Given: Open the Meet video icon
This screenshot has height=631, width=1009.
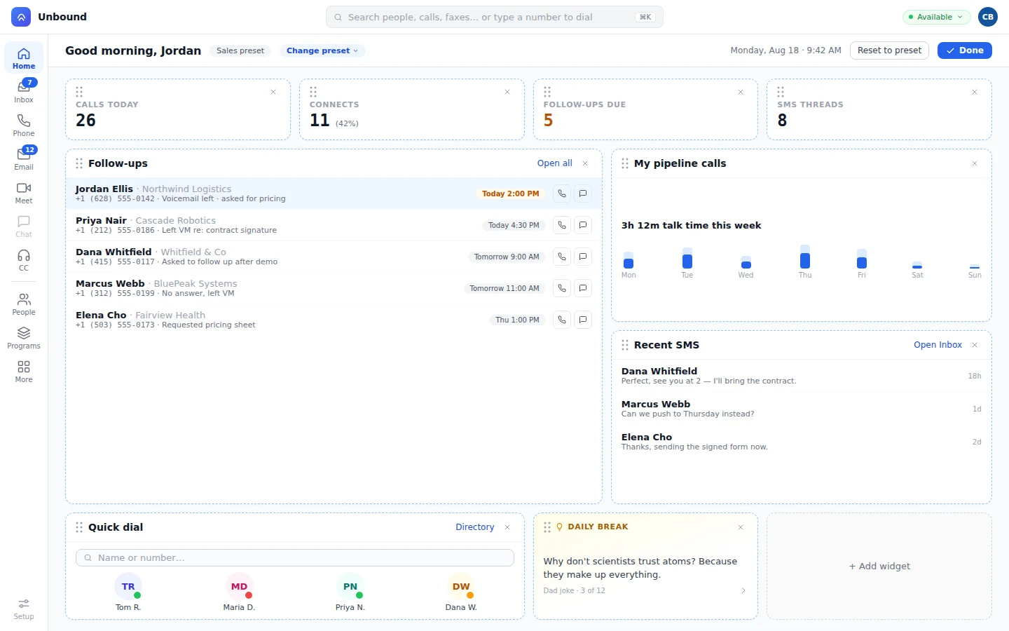Looking at the screenshot, I should click(x=24, y=192).
